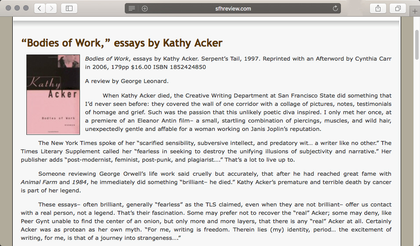This screenshot has width=420, height=246.
Task: Minimize the Safari window
Action: click(17, 8)
